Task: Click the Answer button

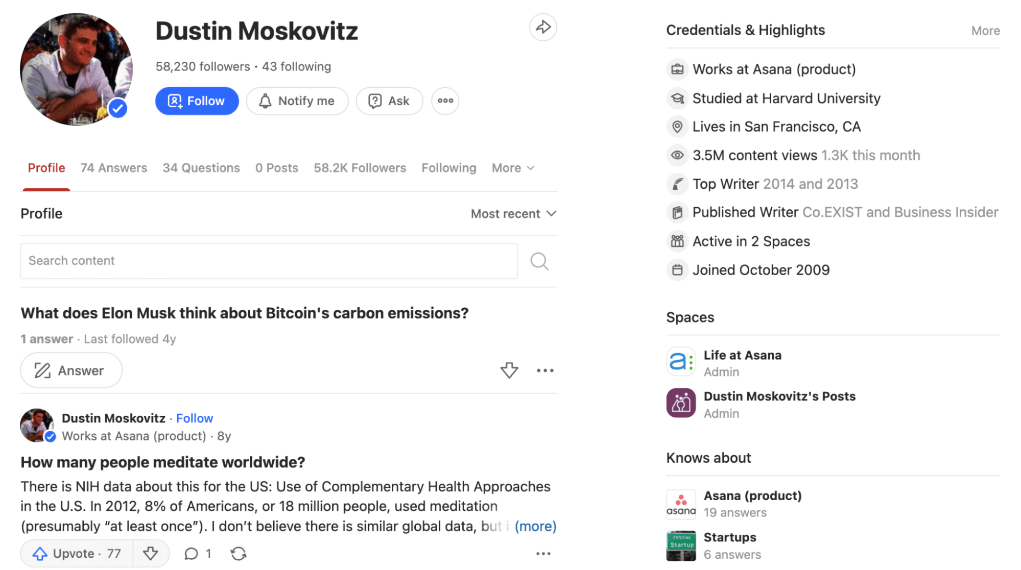Action: 71,370
